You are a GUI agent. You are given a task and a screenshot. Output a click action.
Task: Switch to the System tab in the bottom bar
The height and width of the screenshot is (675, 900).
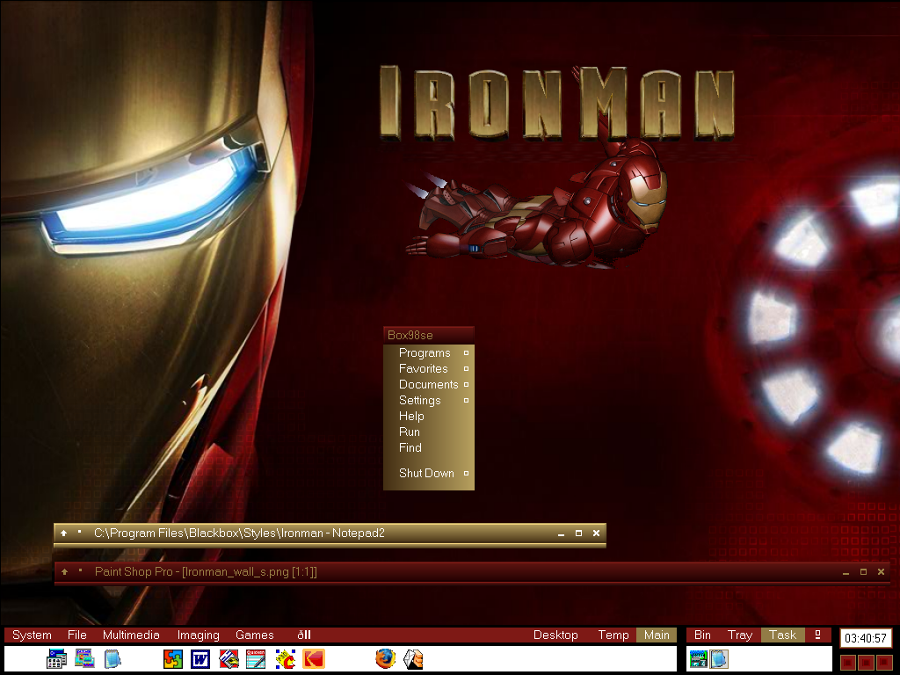[x=32, y=635]
